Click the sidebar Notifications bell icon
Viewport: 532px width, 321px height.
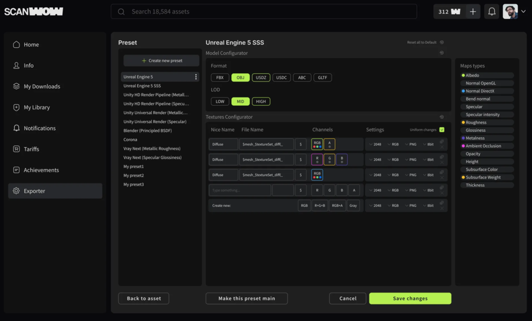click(x=17, y=128)
